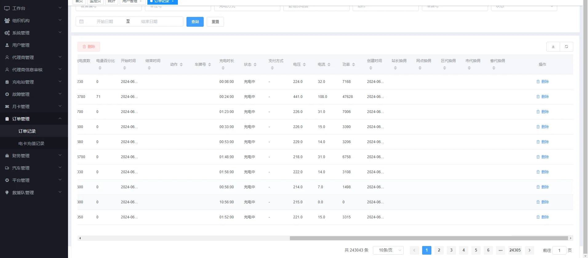The image size is (588, 258).
Task: Click the 工作台 monitor icon in sidebar
Action: [7, 8]
